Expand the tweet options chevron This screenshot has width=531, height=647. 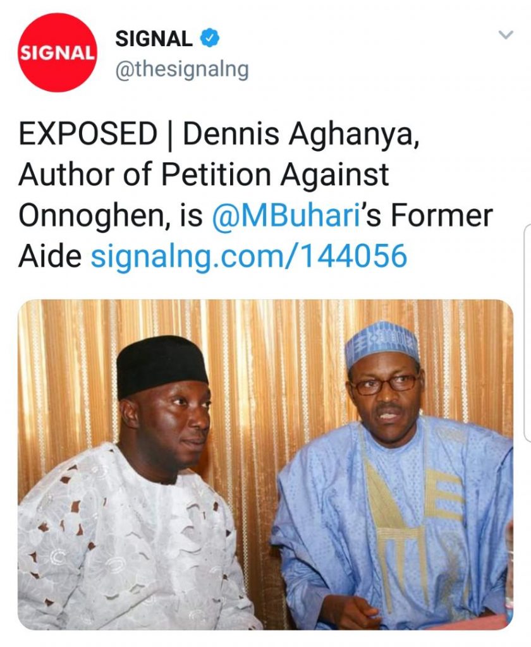point(506,35)
